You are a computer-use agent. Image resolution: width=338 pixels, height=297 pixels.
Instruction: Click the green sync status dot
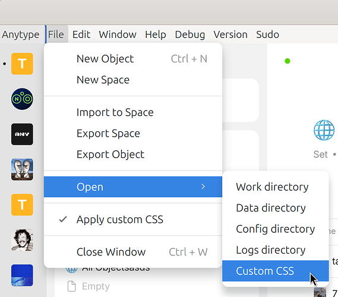point(288,61)
